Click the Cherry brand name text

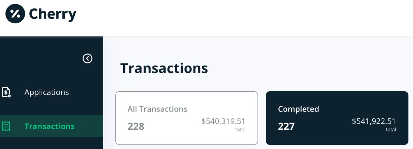pyautogui.click(x=53, y=14)
